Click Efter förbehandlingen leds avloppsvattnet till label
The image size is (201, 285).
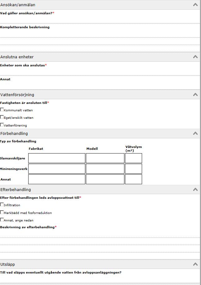[x=40, y=198]
